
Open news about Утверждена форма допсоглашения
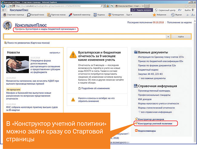(45, 66)
